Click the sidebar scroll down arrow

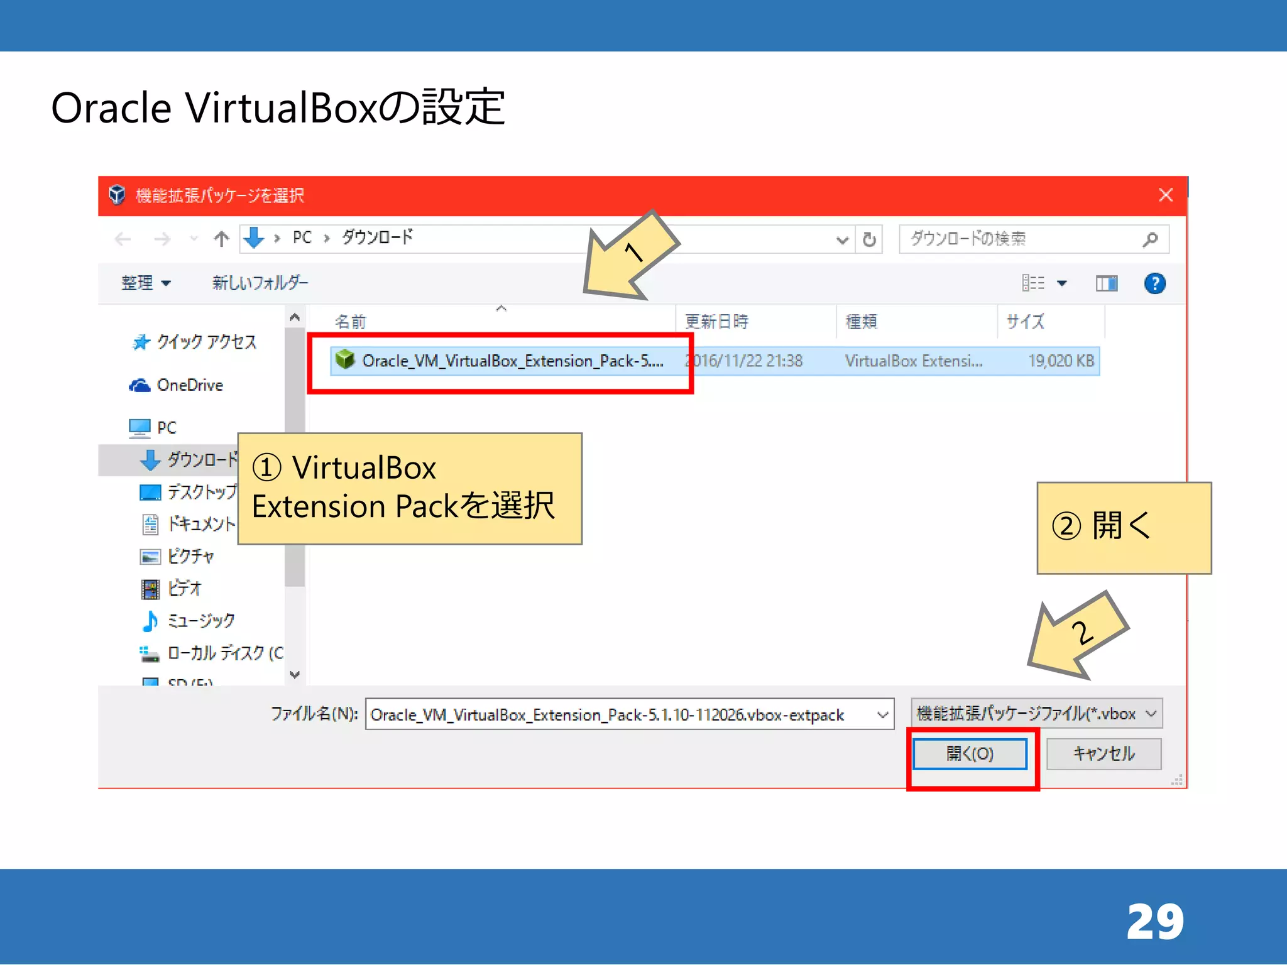click(295, 675)
